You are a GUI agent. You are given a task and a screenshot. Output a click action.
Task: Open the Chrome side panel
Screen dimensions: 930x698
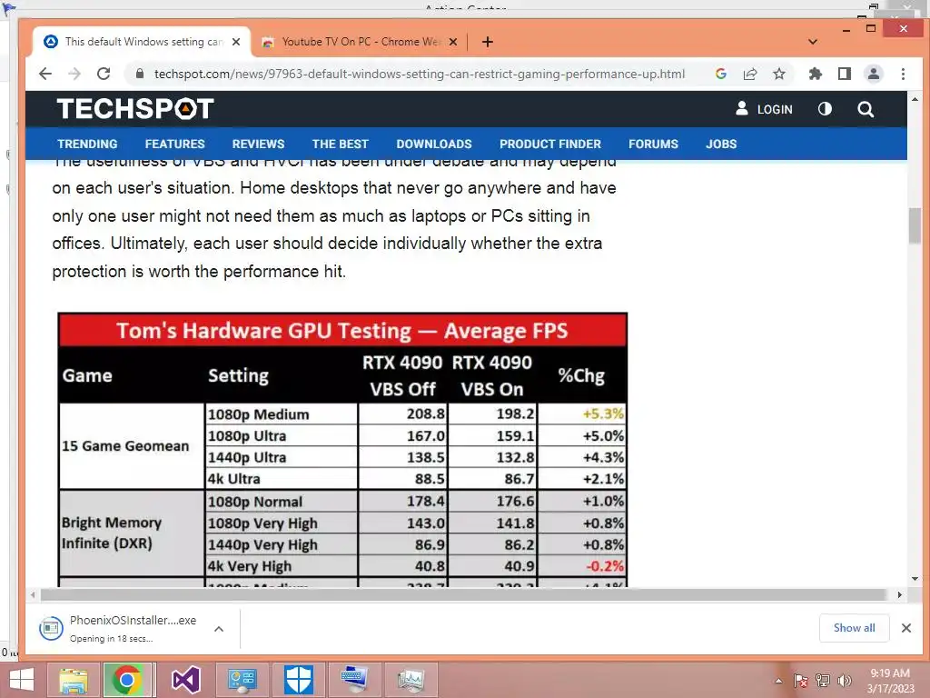coord(845,74)
